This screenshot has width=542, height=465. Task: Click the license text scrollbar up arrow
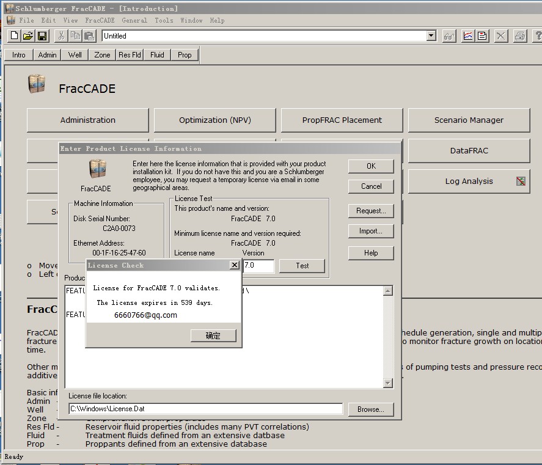click(x=388, y=291)
